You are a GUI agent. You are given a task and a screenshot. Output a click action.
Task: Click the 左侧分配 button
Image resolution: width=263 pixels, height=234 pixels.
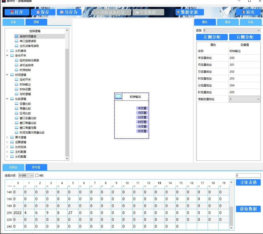(x=212, y=37)
